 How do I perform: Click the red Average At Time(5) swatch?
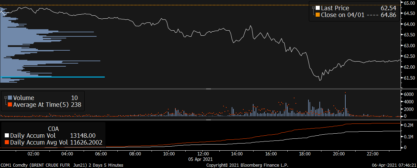click(x=10, y=105)
